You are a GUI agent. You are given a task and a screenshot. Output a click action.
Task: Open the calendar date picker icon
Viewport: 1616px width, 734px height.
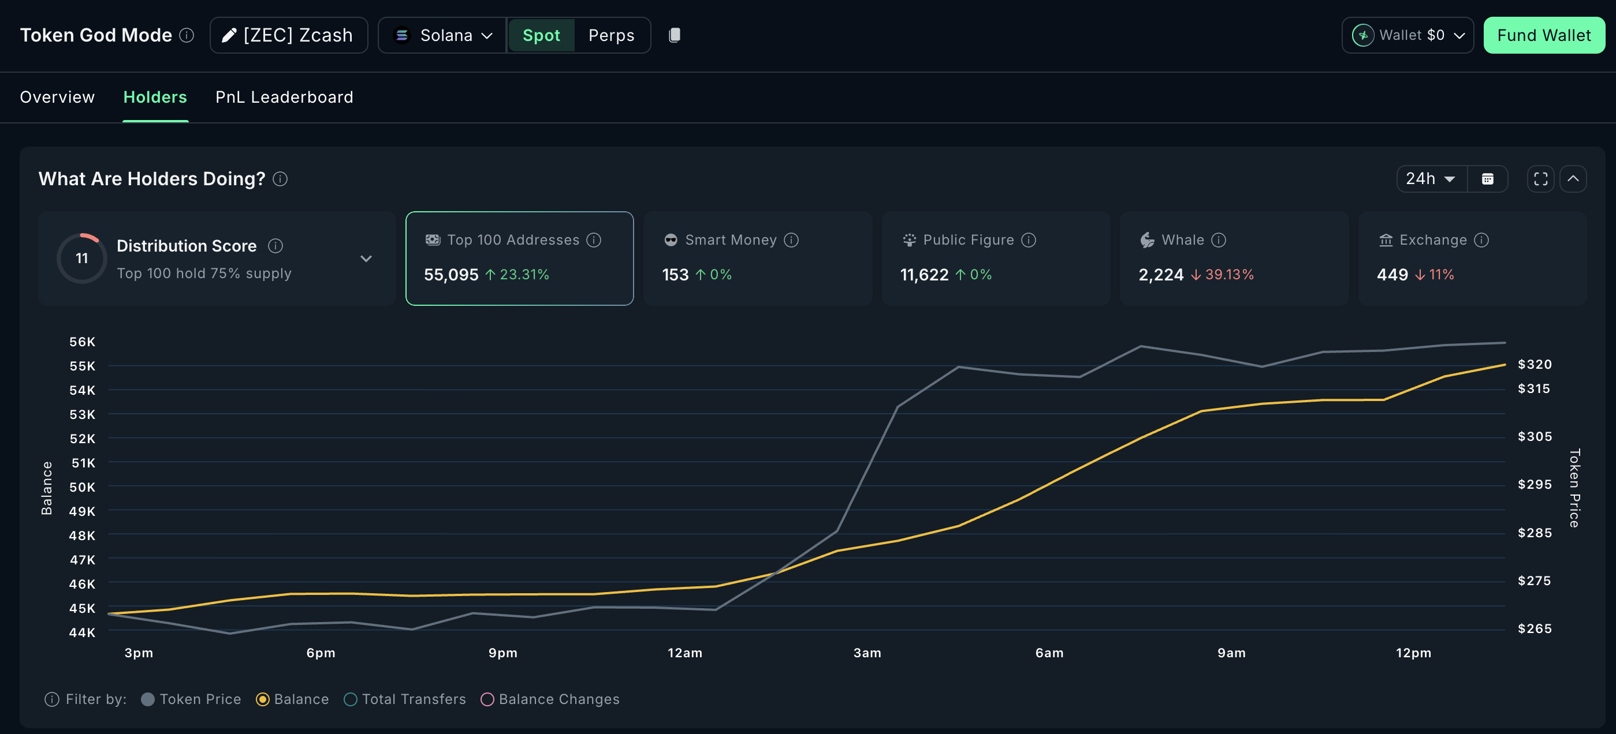click(1487, 179)
